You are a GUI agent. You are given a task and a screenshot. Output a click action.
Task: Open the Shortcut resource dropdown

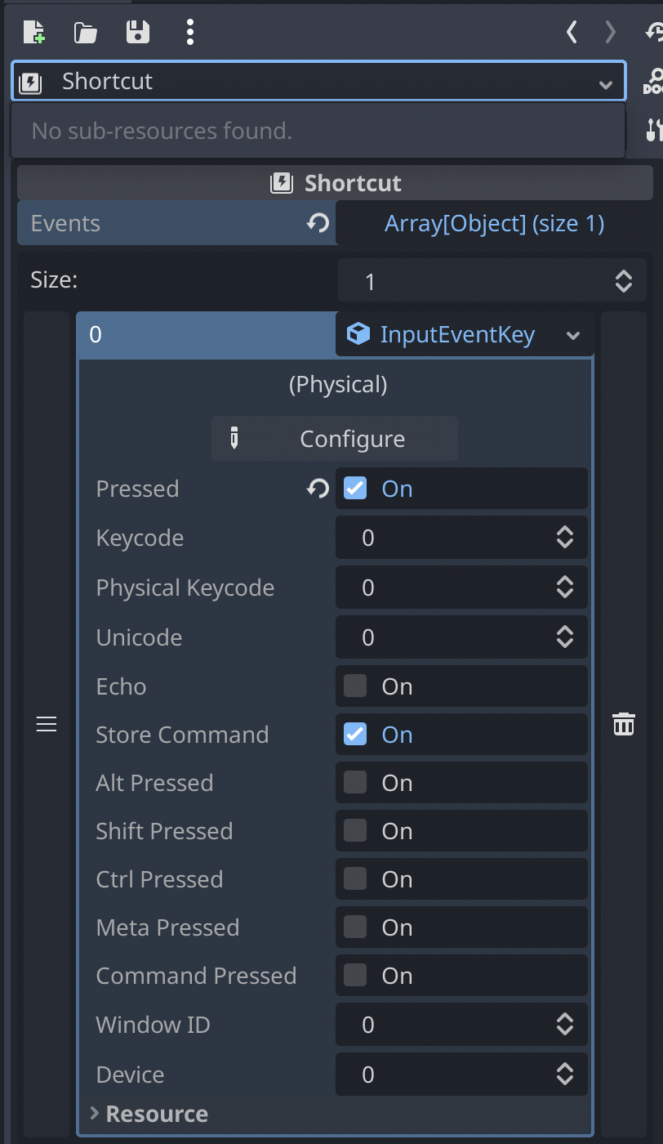606,82
